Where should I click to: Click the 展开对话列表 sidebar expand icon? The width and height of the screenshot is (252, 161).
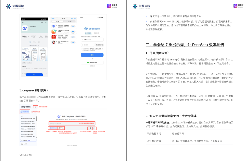coord(35,107)
